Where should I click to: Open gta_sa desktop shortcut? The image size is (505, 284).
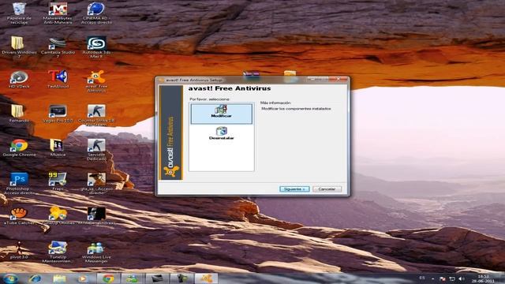coord(96,184)
